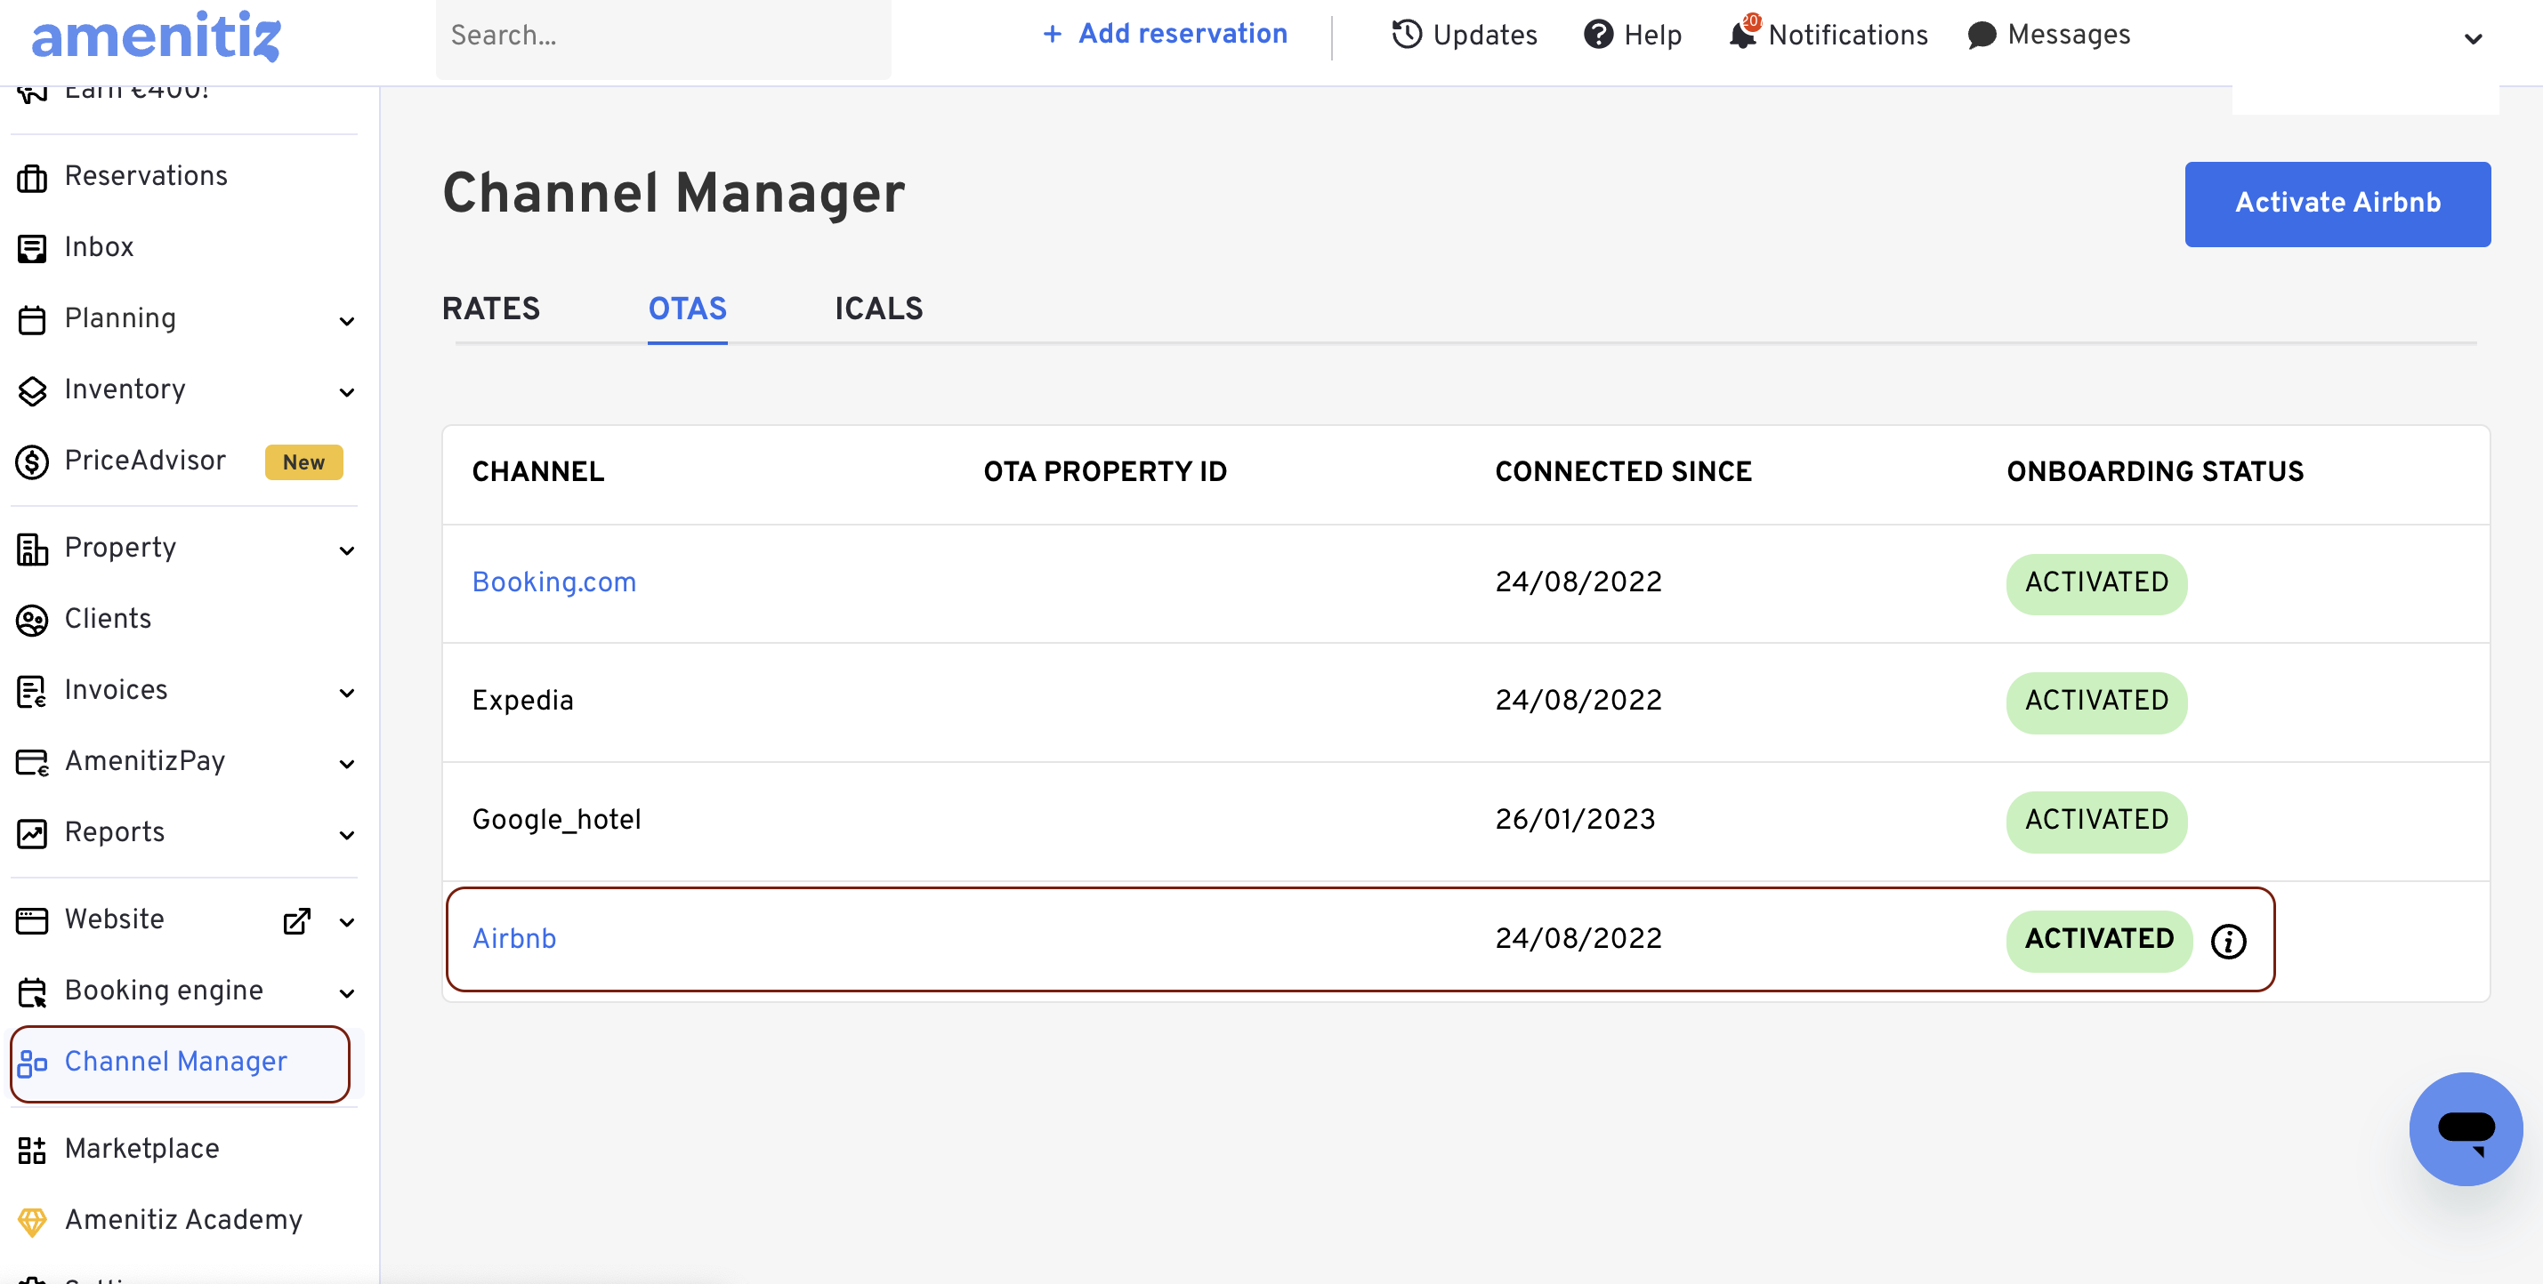Screen dimensions: 2543x1284
Task: Click the AmenitizPay card icon
Action: click(x=32, y=762)
